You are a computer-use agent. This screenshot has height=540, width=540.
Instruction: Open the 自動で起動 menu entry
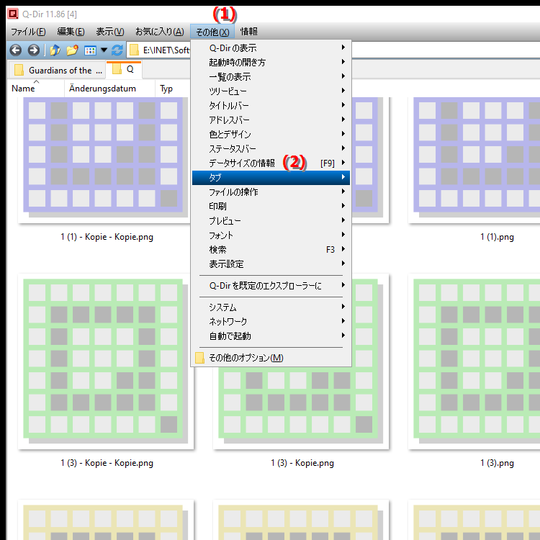271,336
